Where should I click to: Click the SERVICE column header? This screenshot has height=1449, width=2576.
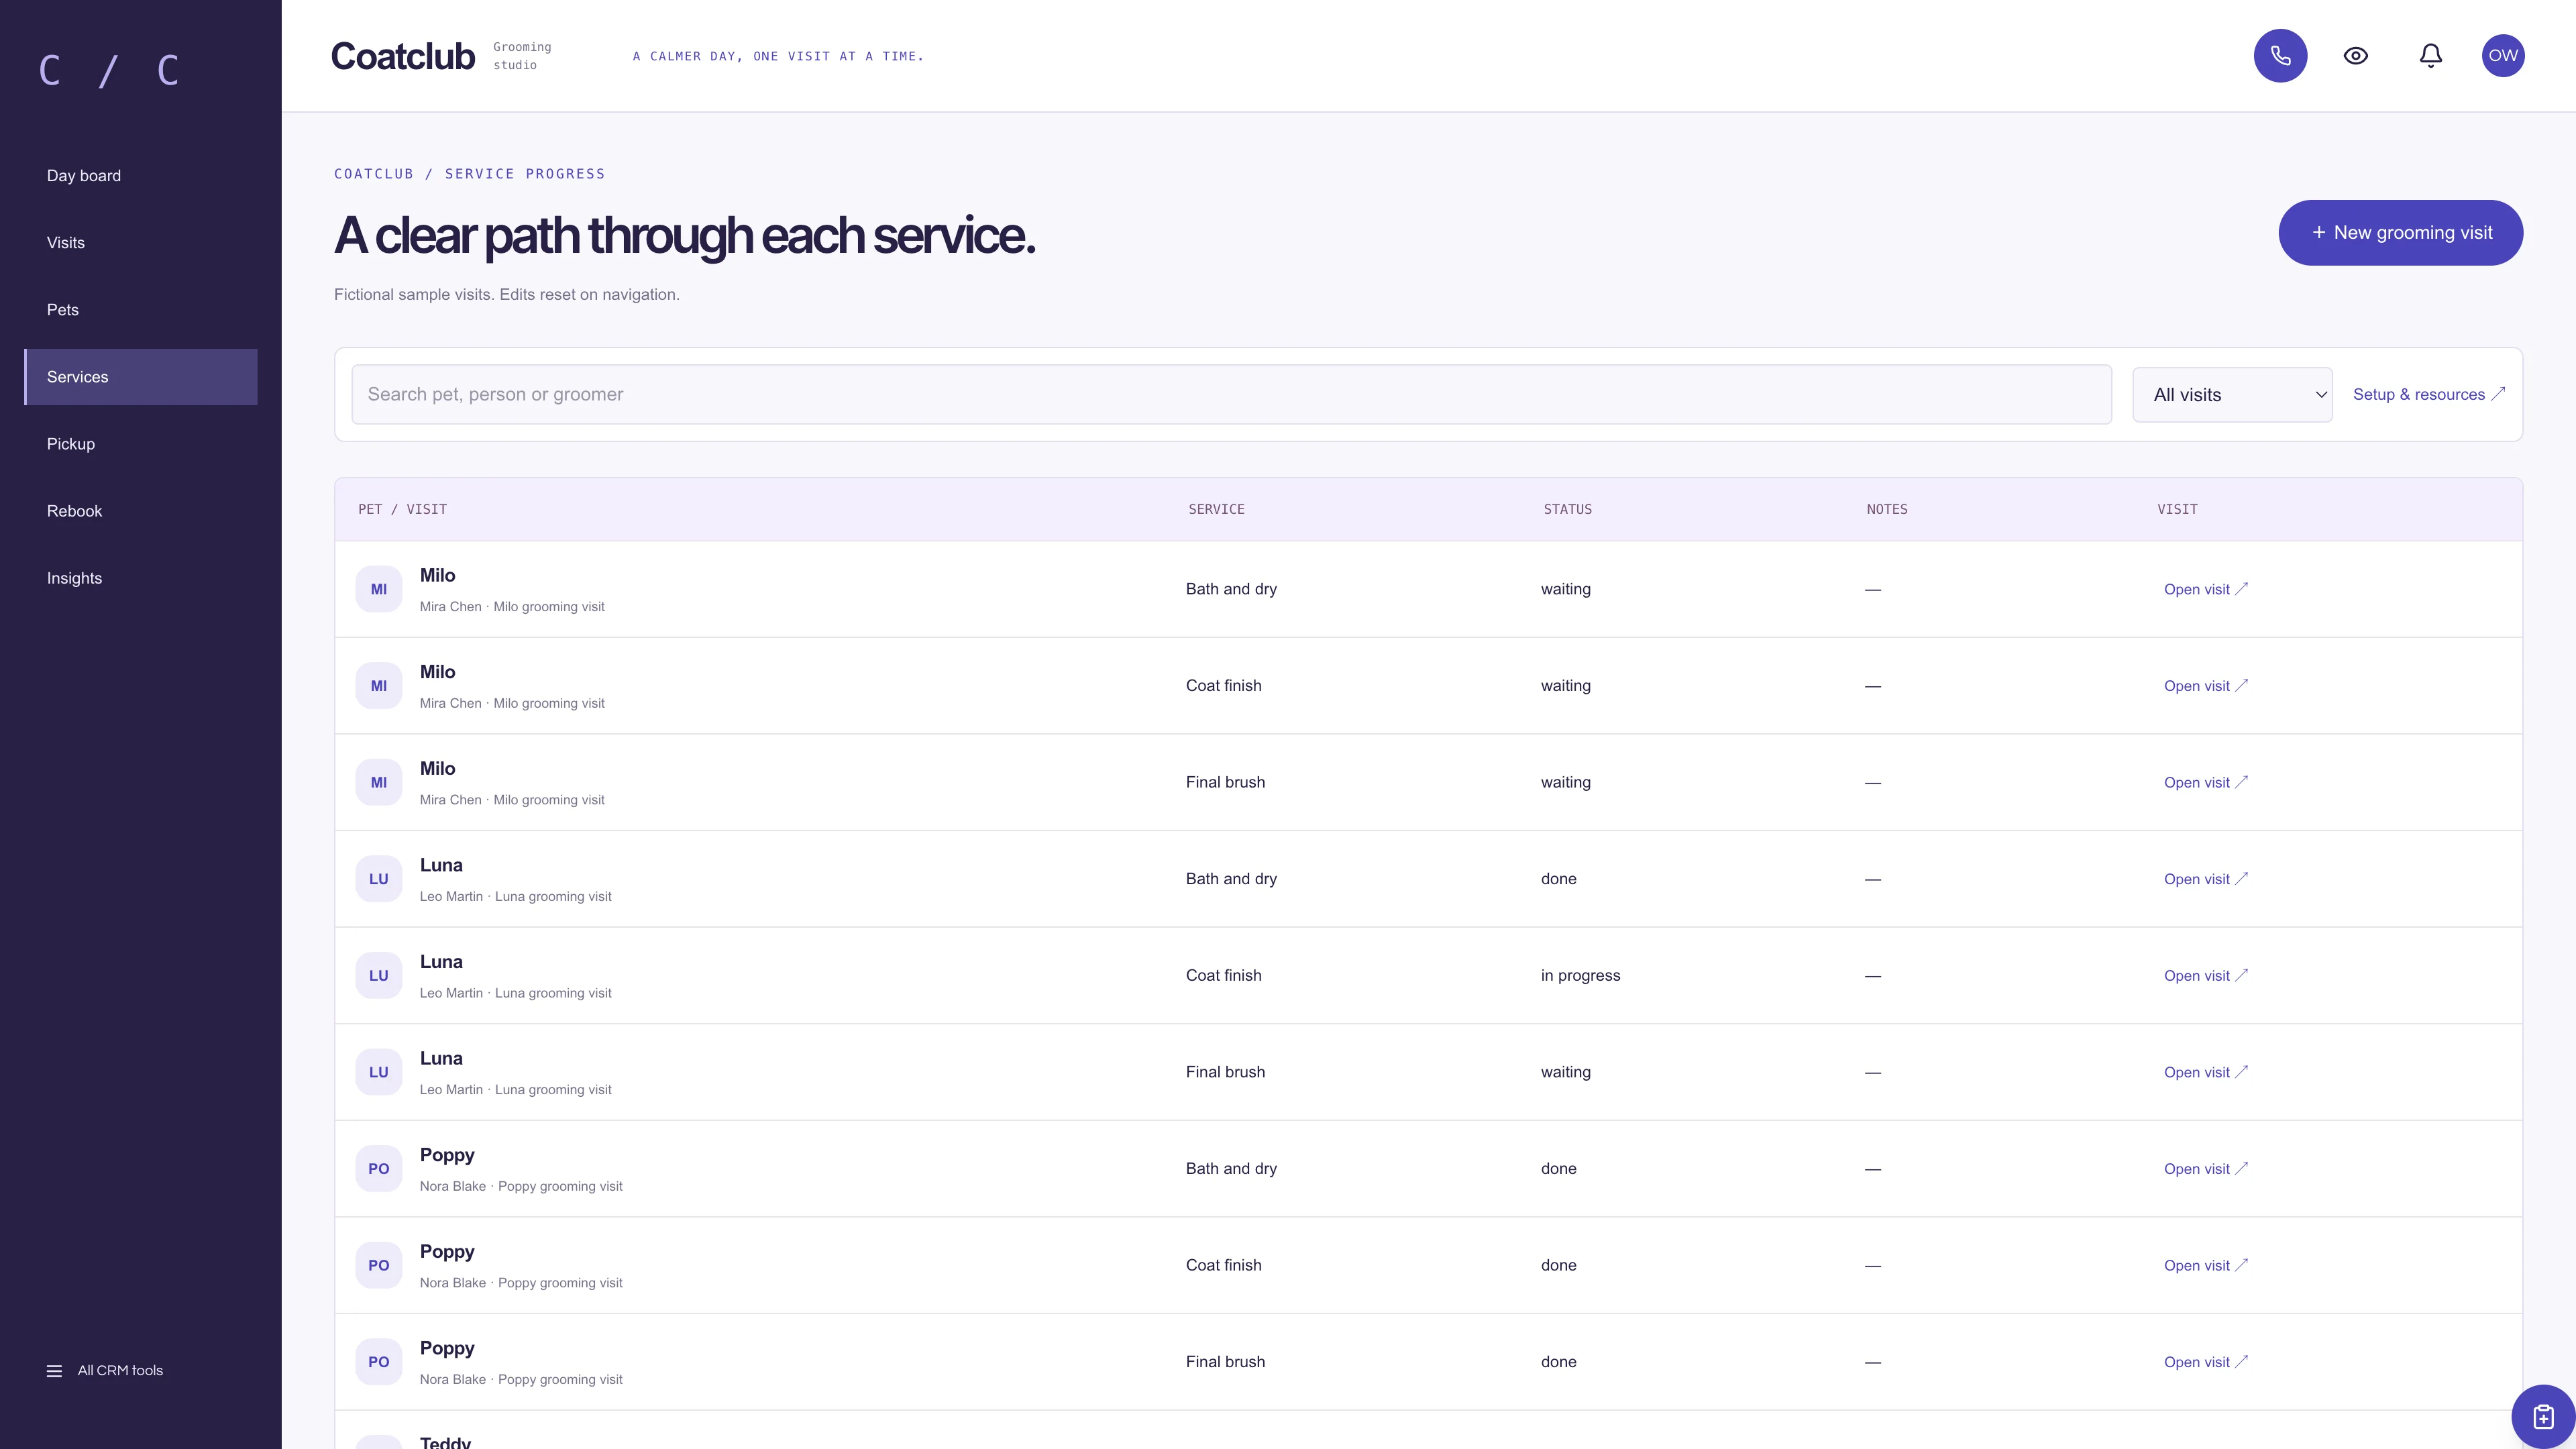1216,509
